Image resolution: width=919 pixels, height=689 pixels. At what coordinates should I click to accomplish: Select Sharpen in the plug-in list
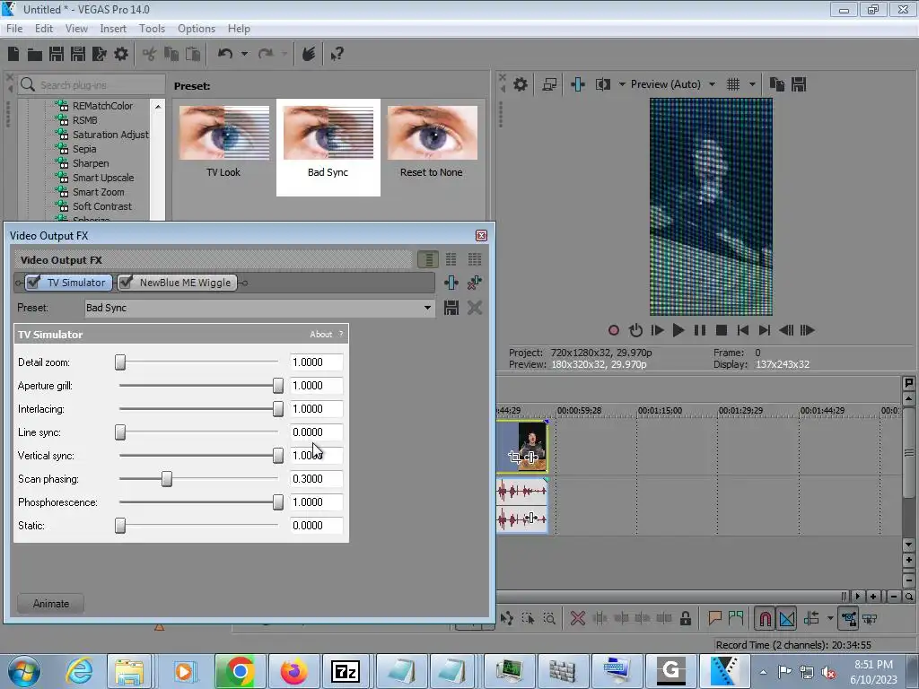point(91,163)
